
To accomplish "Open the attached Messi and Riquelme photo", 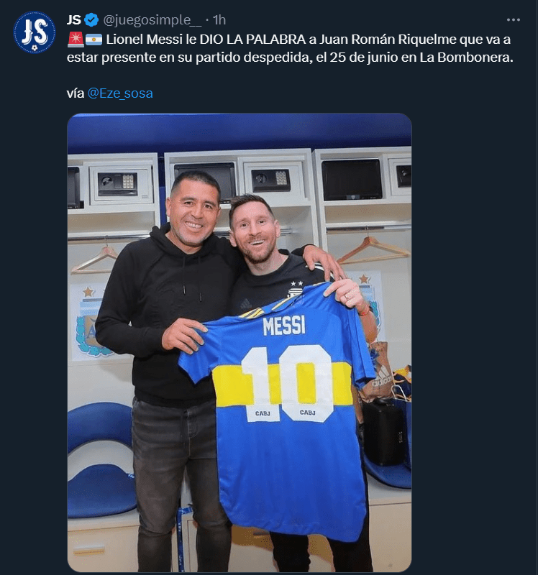I will 240,342.
